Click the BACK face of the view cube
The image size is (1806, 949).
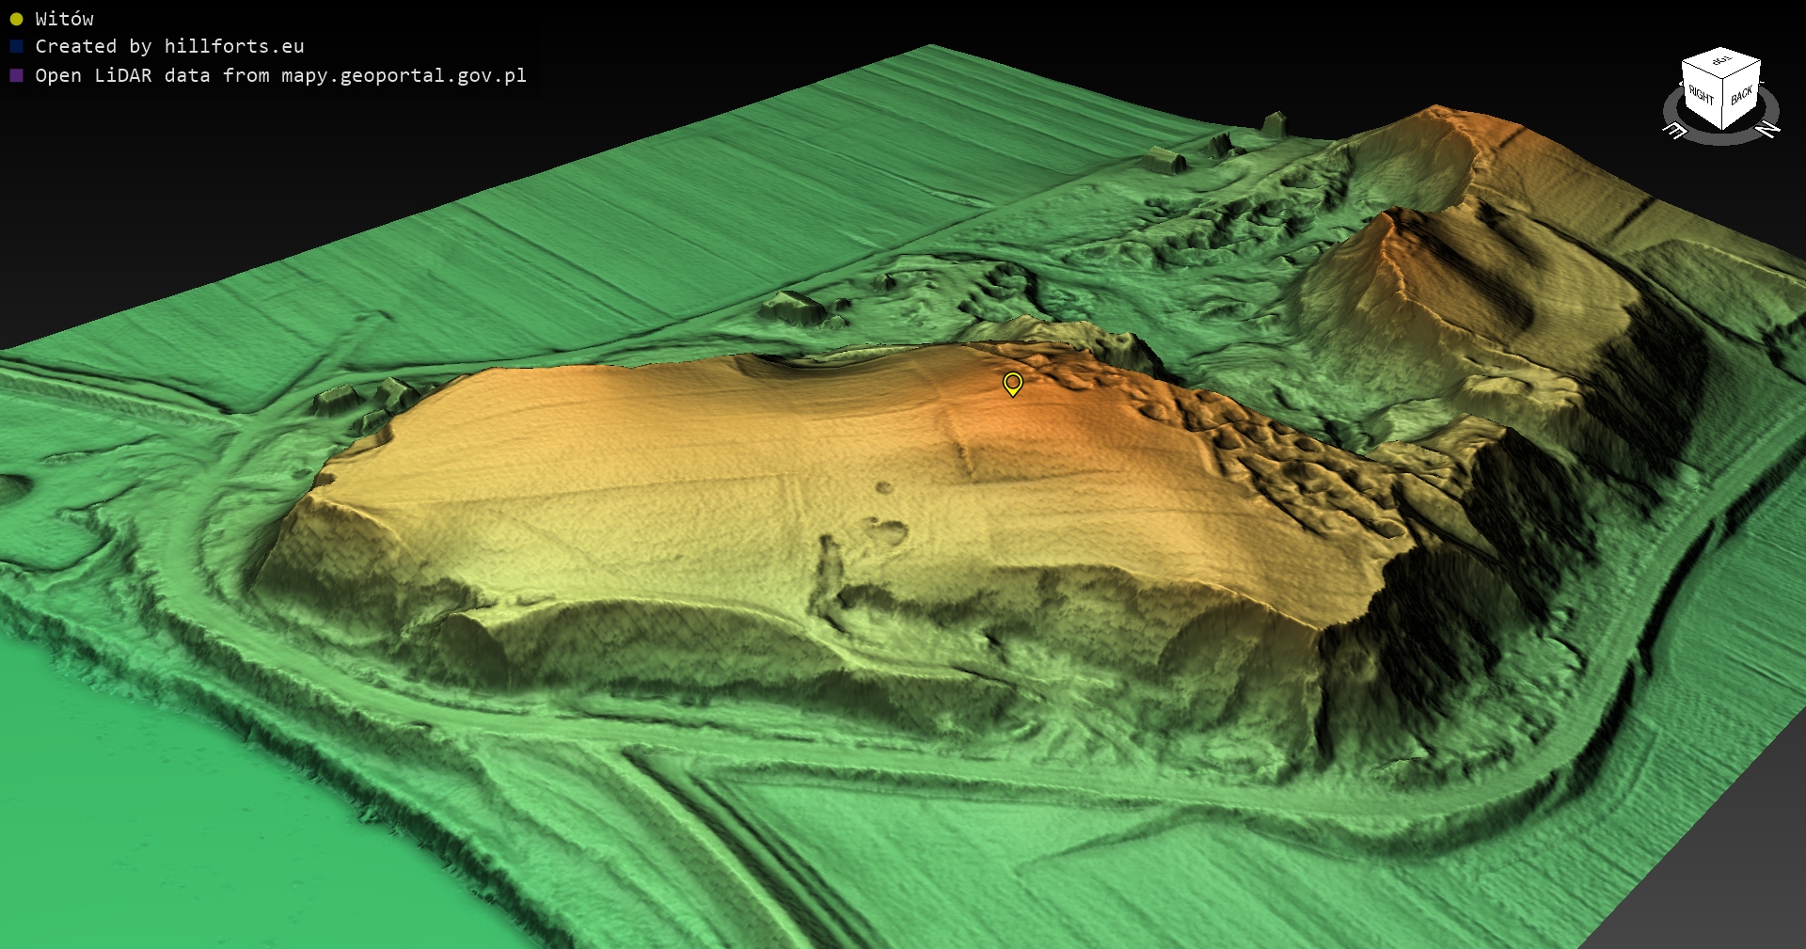click(x=1741, y=95)
